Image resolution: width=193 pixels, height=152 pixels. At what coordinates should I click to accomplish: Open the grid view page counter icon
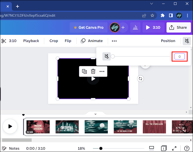click(163, 148)
